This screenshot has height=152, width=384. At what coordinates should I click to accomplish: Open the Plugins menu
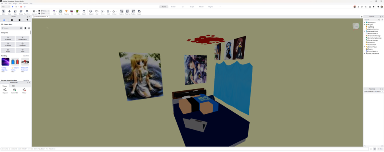15,4
